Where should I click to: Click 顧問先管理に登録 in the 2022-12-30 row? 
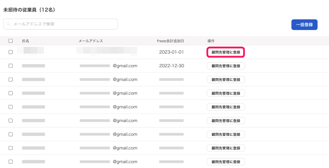click(x=226, y=66)
